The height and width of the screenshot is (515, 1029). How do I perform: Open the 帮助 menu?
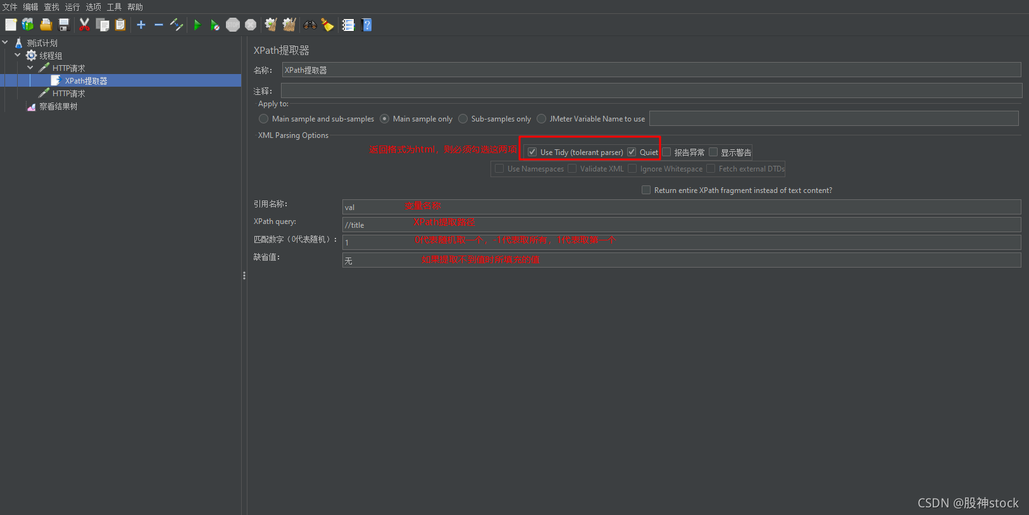[135, 7]
